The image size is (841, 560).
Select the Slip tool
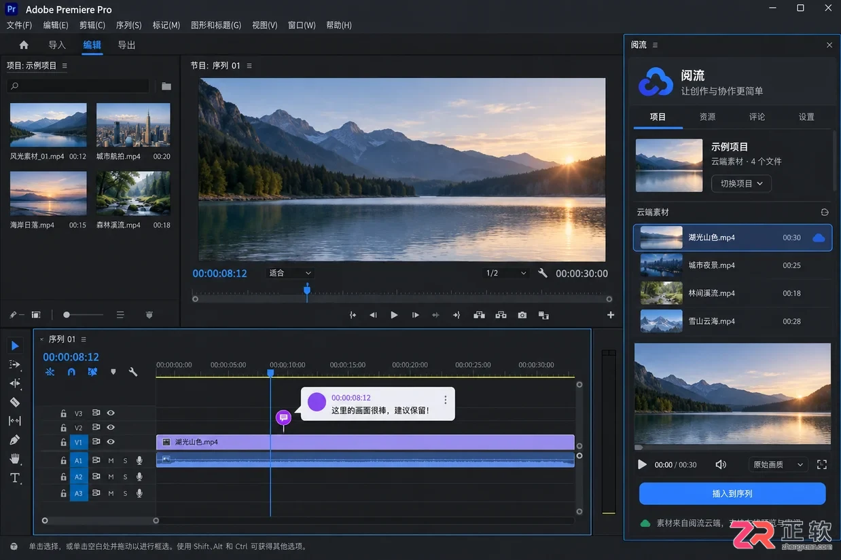(x=15, y=421)
